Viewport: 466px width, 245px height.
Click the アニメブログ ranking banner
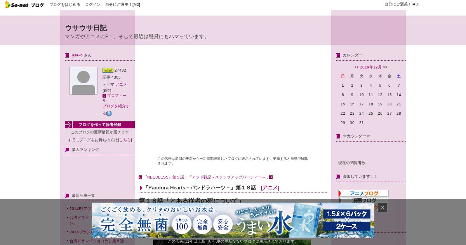coord(363,193)
